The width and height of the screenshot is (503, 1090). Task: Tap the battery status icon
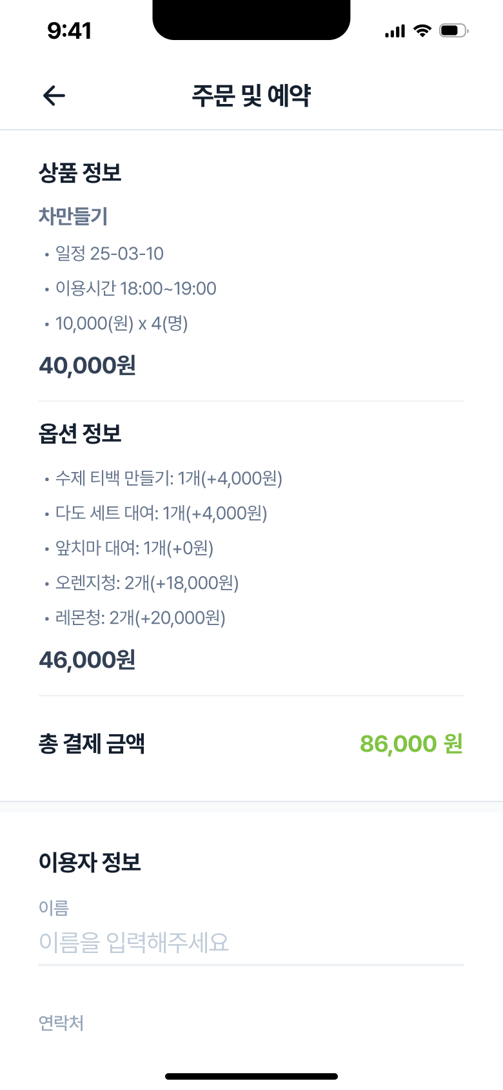(x=453, y=30)
